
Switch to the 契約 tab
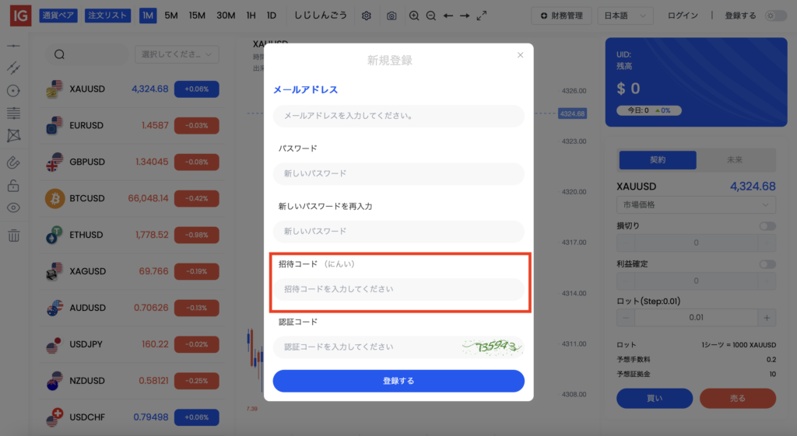pos(657,160)
